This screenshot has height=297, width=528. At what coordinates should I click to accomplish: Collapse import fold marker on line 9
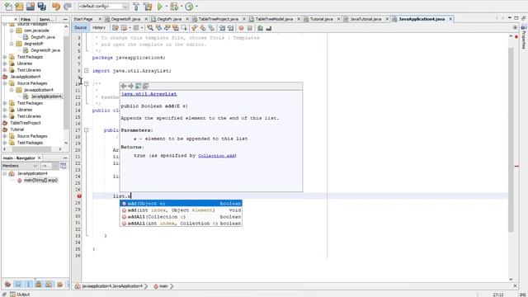[x=86, y=71]
